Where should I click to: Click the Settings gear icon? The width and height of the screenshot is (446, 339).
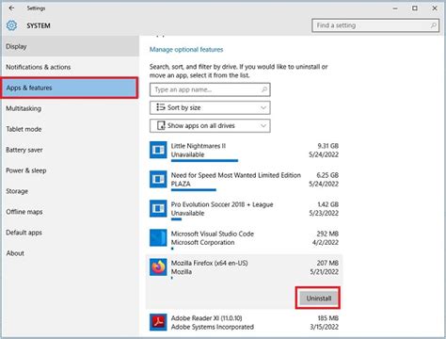pos(12,25)
